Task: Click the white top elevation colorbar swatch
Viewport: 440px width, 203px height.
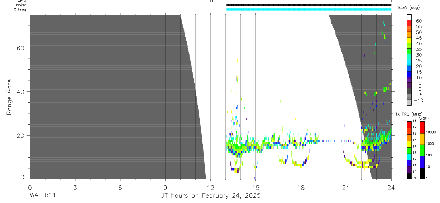Action: (409, 17)
